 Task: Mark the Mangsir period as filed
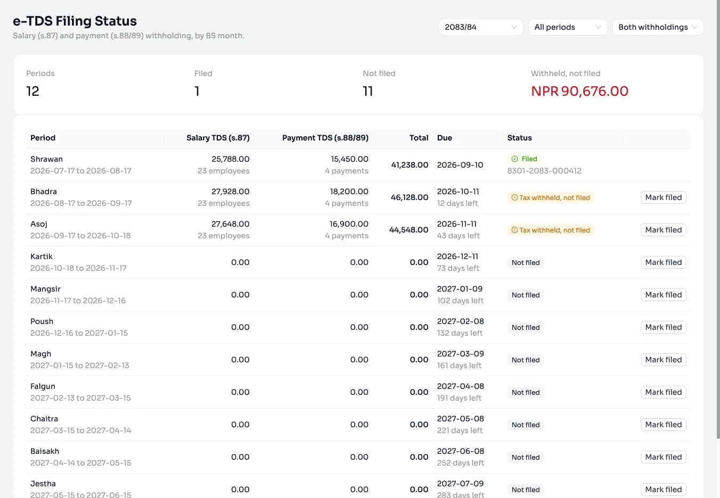click(663, 295)
